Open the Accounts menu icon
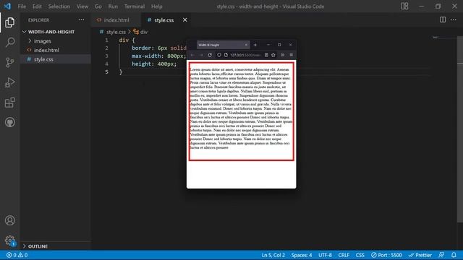The width and height of the screenshot is (463, 260). (9, 220)
